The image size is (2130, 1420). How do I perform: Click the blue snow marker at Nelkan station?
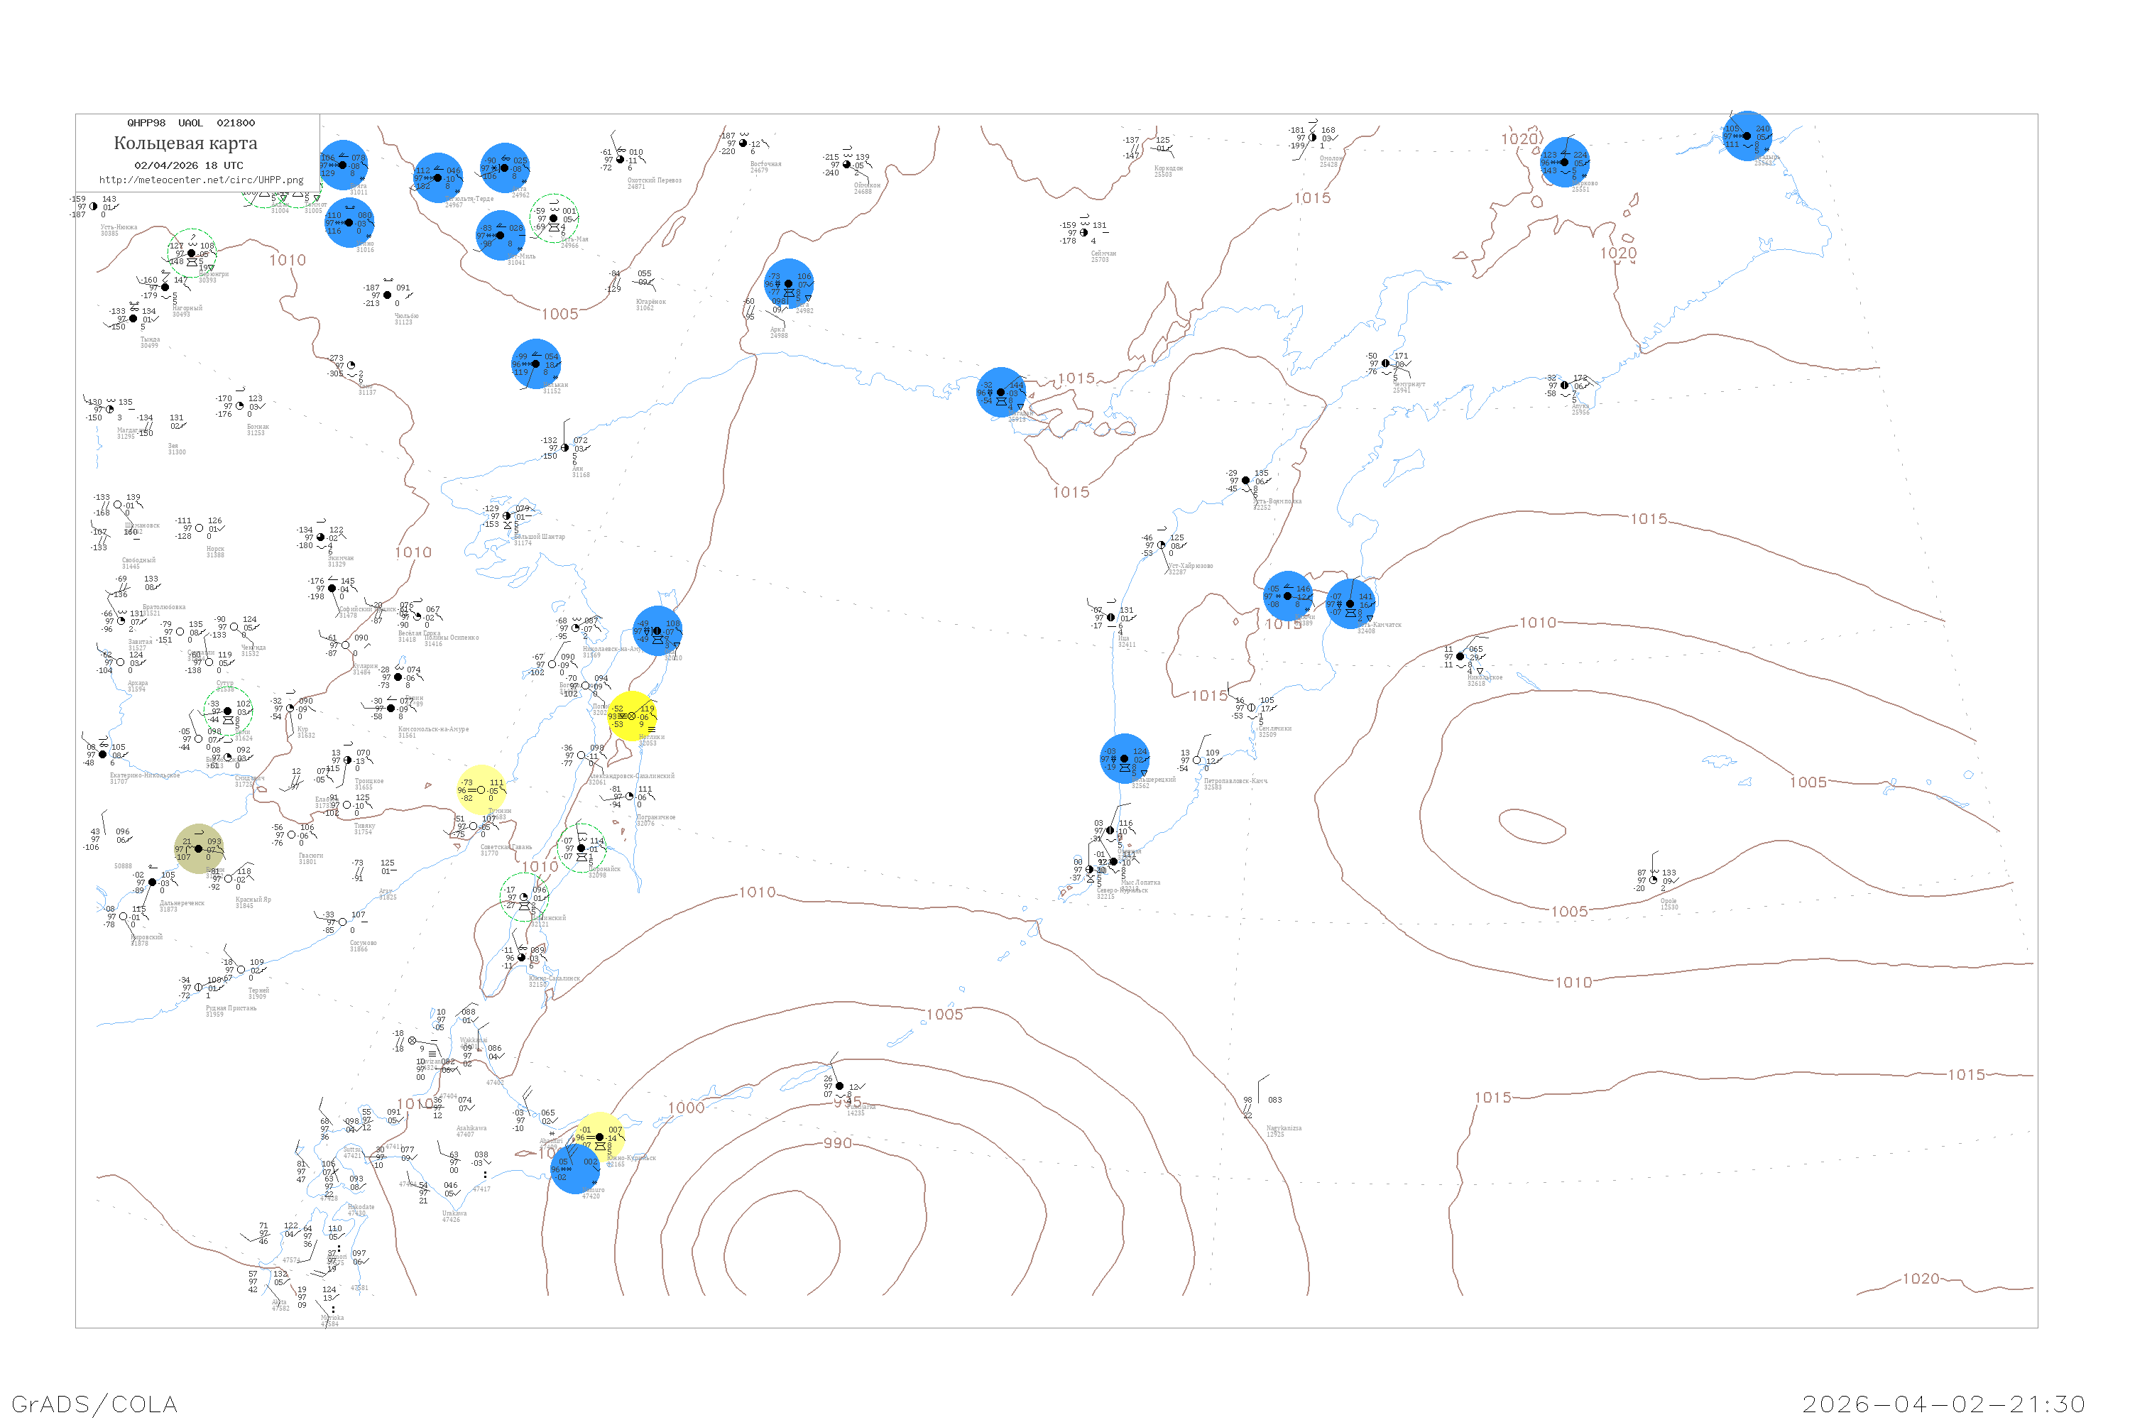535,364
